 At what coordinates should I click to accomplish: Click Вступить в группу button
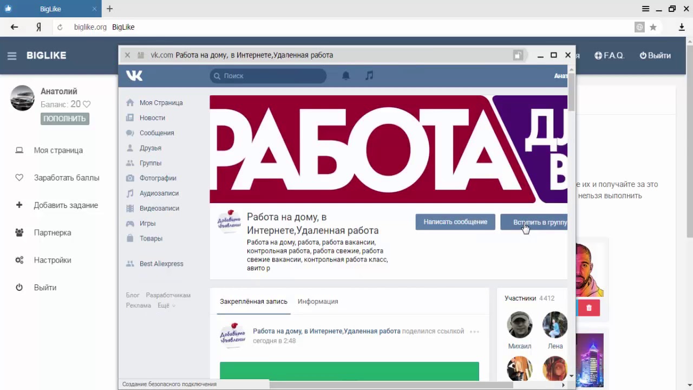[x=534, y=222]
